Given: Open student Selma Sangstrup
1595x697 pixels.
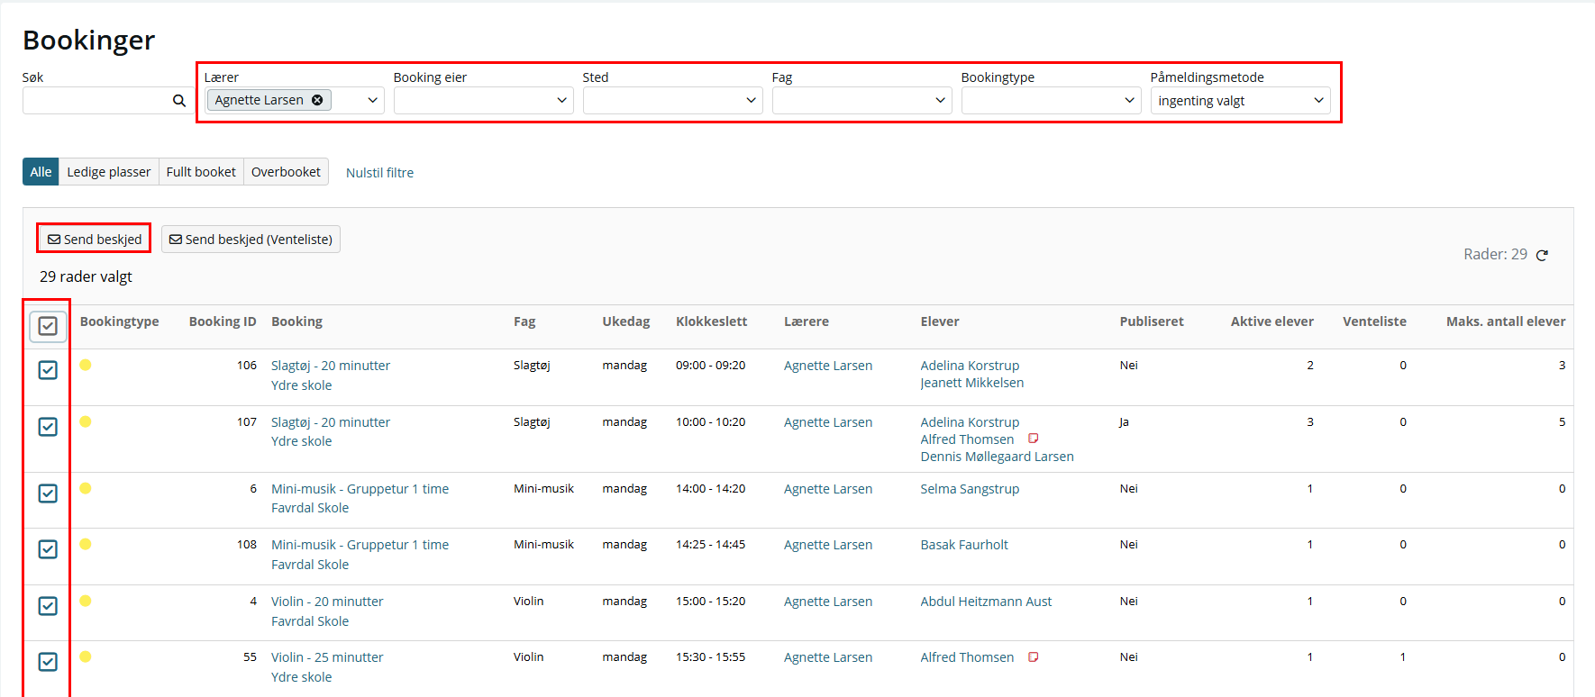Looking at the screenshot, I should (971, 489).
